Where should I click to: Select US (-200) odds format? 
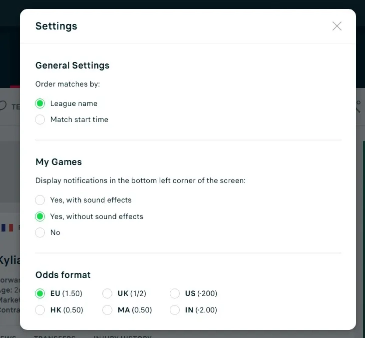[175, 294]
